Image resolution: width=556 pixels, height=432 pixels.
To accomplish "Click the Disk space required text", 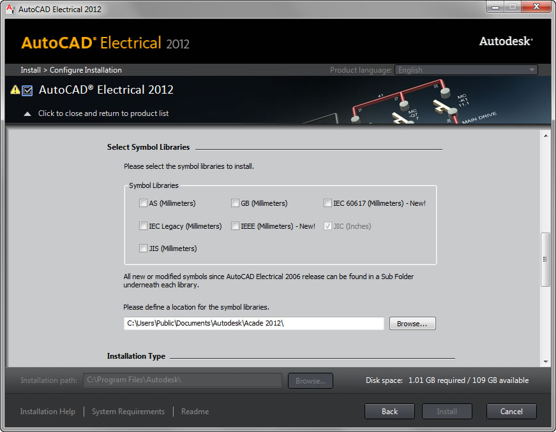I will click(447, 380).
